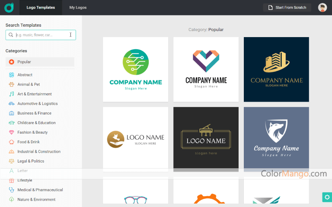Switch to the My Logos tab

tap(78, 7)
